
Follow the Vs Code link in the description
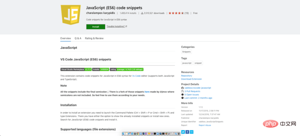point(136,76)
